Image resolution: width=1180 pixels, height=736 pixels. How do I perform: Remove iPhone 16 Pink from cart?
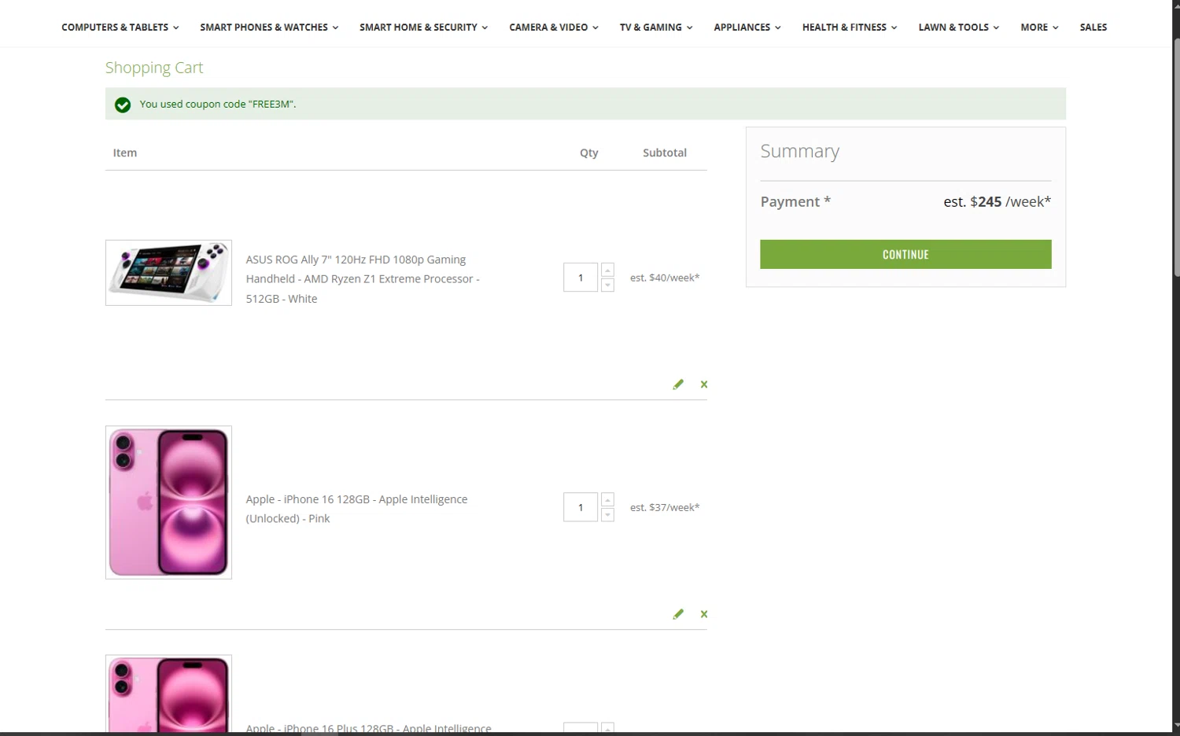(704, 614)
